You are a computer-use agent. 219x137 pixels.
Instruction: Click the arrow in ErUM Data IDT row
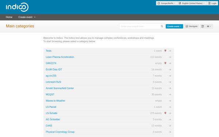point(170,69)
